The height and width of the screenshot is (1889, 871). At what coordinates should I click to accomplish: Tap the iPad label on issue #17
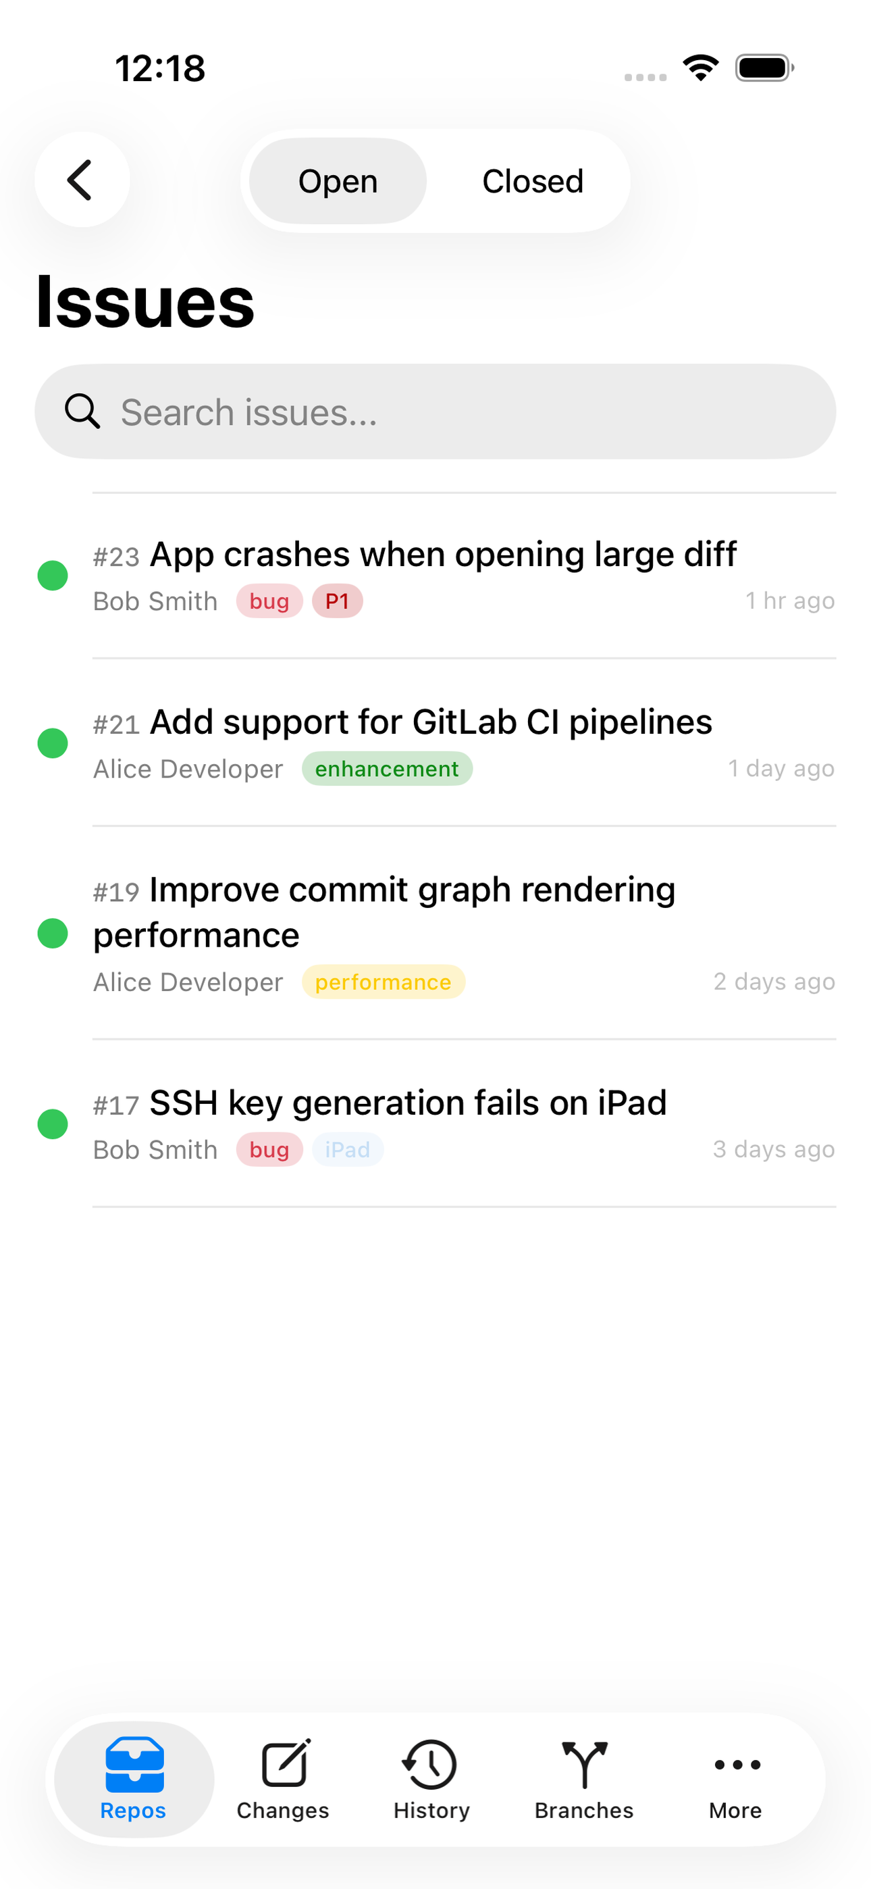click(x=348, y=1150)
